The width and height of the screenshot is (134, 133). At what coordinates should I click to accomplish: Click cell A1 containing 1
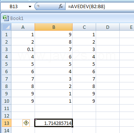point(23,34)
